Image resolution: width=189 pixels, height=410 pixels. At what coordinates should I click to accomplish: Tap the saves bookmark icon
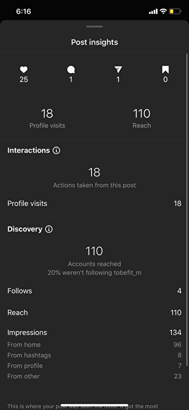tap(166, 70)
